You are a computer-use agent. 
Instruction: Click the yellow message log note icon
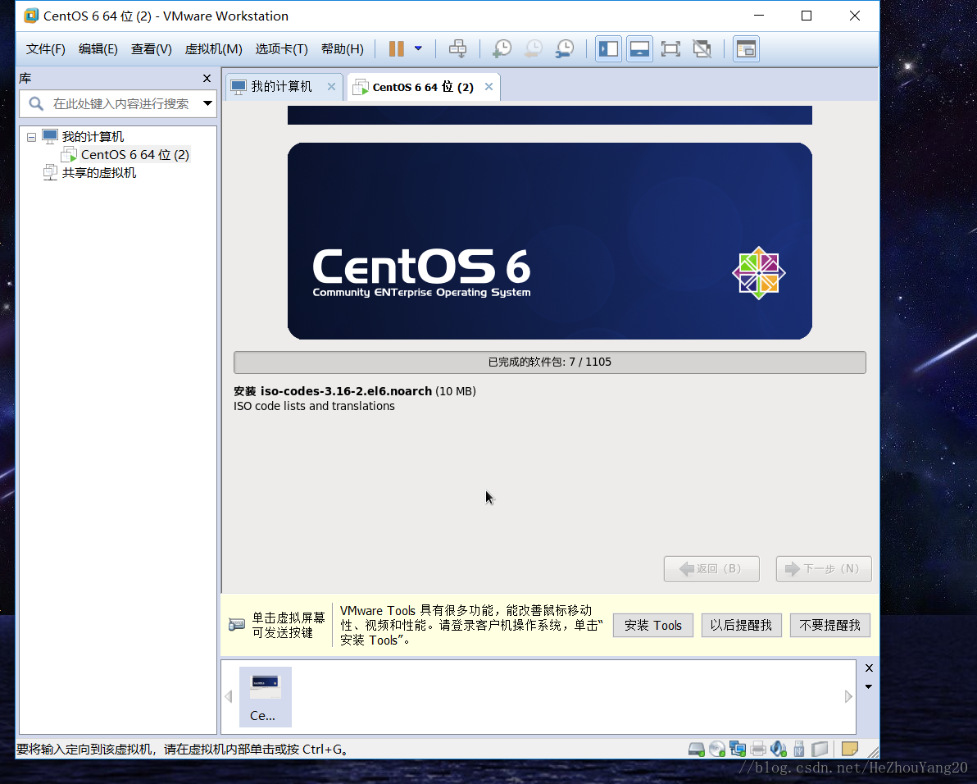(850, 749)
